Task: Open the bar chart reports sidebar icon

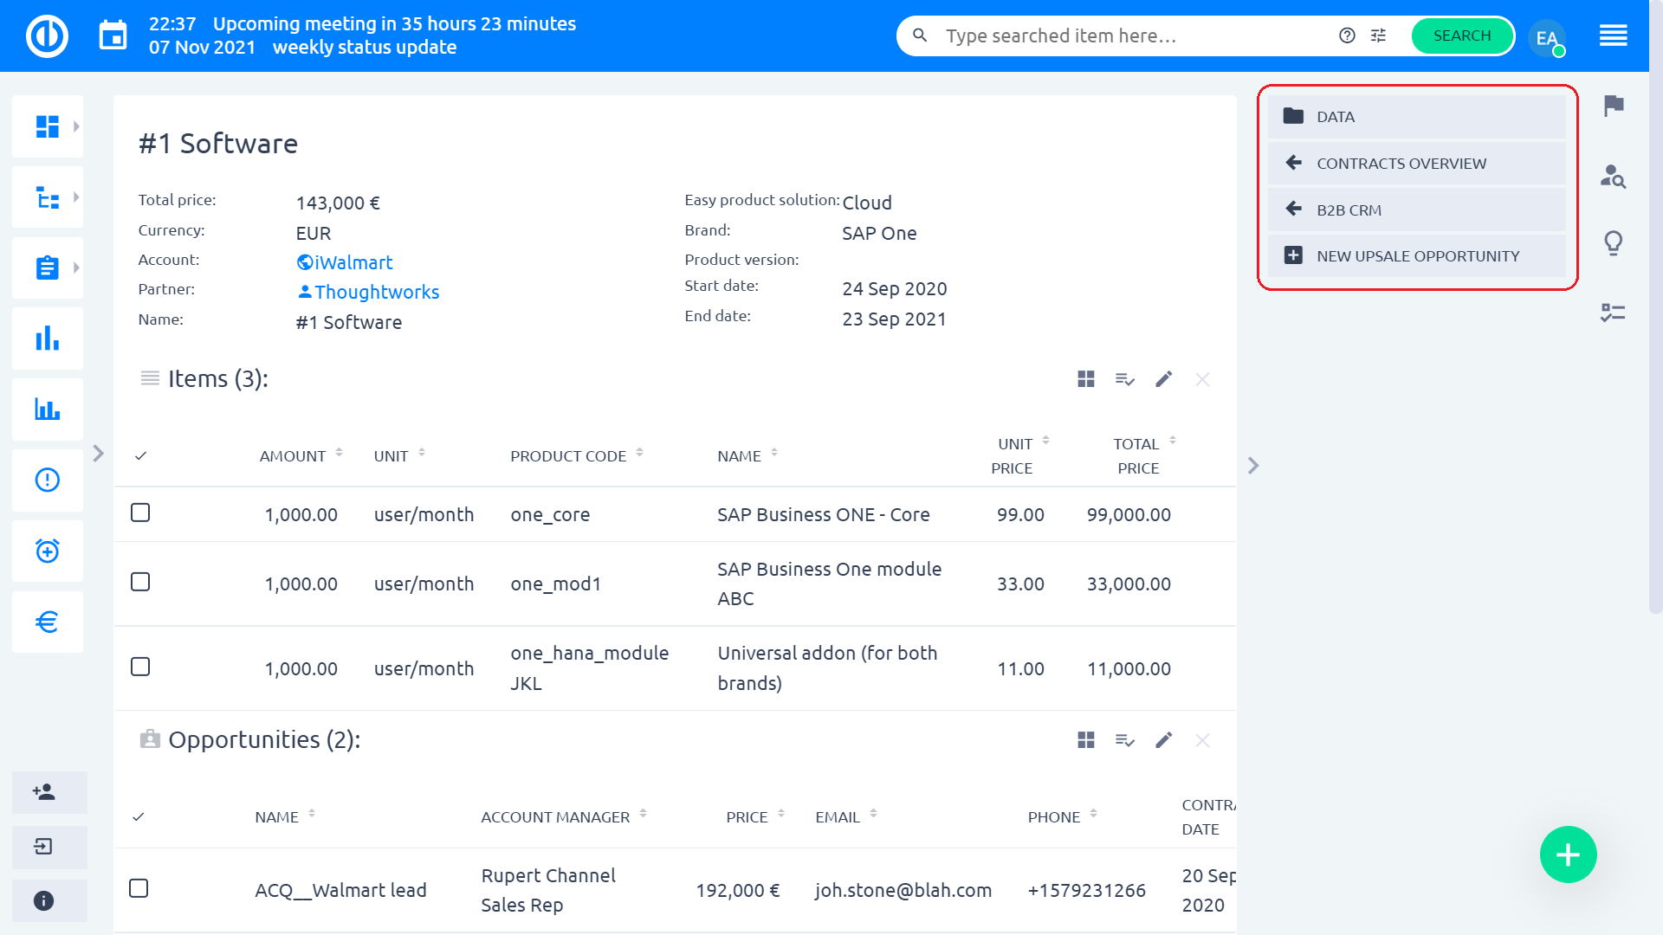Action: pos(47,339)
